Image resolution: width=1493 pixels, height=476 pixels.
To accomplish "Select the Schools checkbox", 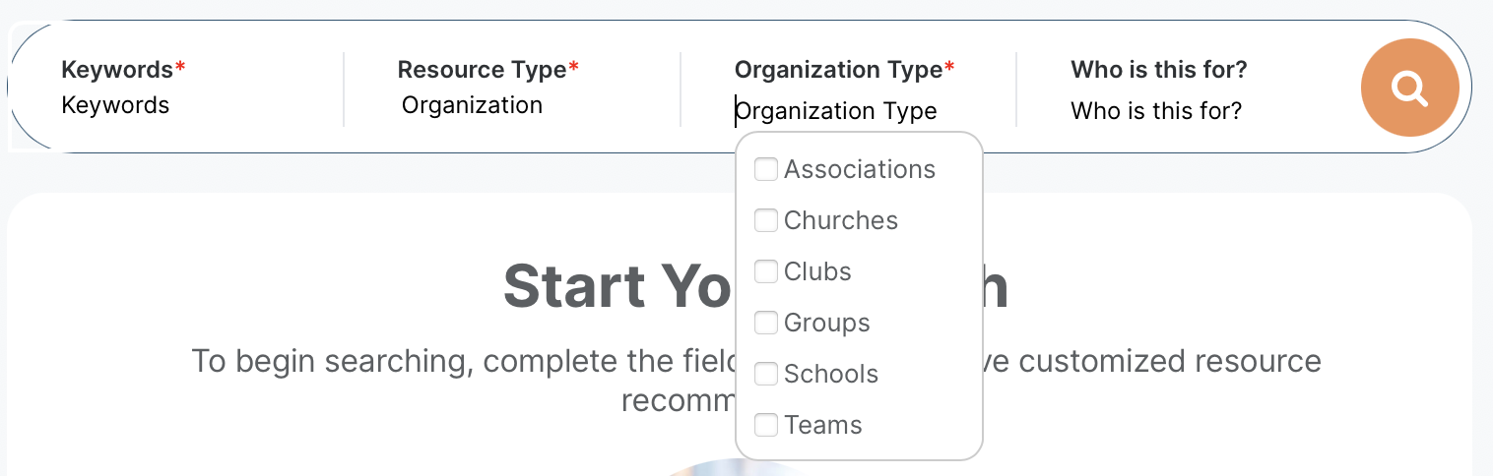I will point(766,374).
